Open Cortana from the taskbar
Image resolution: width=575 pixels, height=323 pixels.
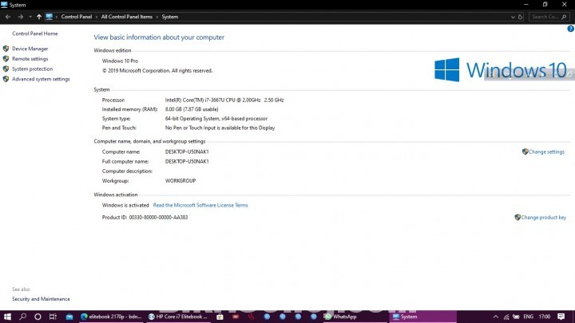[x=38, y=317]
